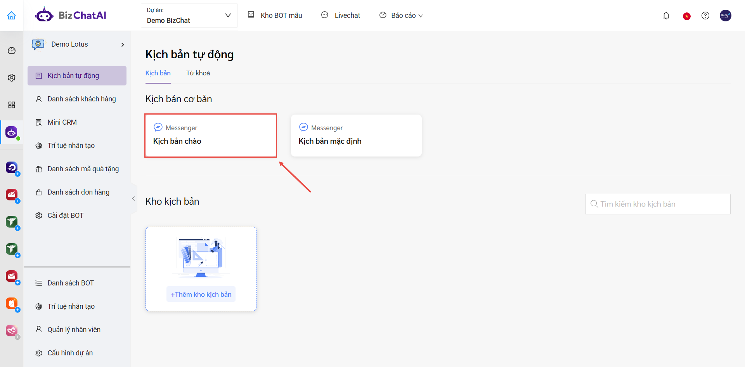This screenshot has height=367, width=745.
Task: Click the gift icon beside Danh sách mã quà tặng
Action: click(39, 169)
